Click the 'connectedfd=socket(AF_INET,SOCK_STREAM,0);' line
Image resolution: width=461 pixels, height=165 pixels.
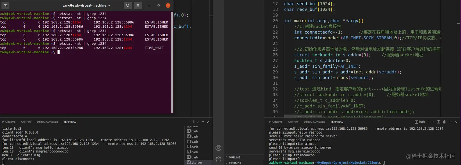tap(348, 38)
